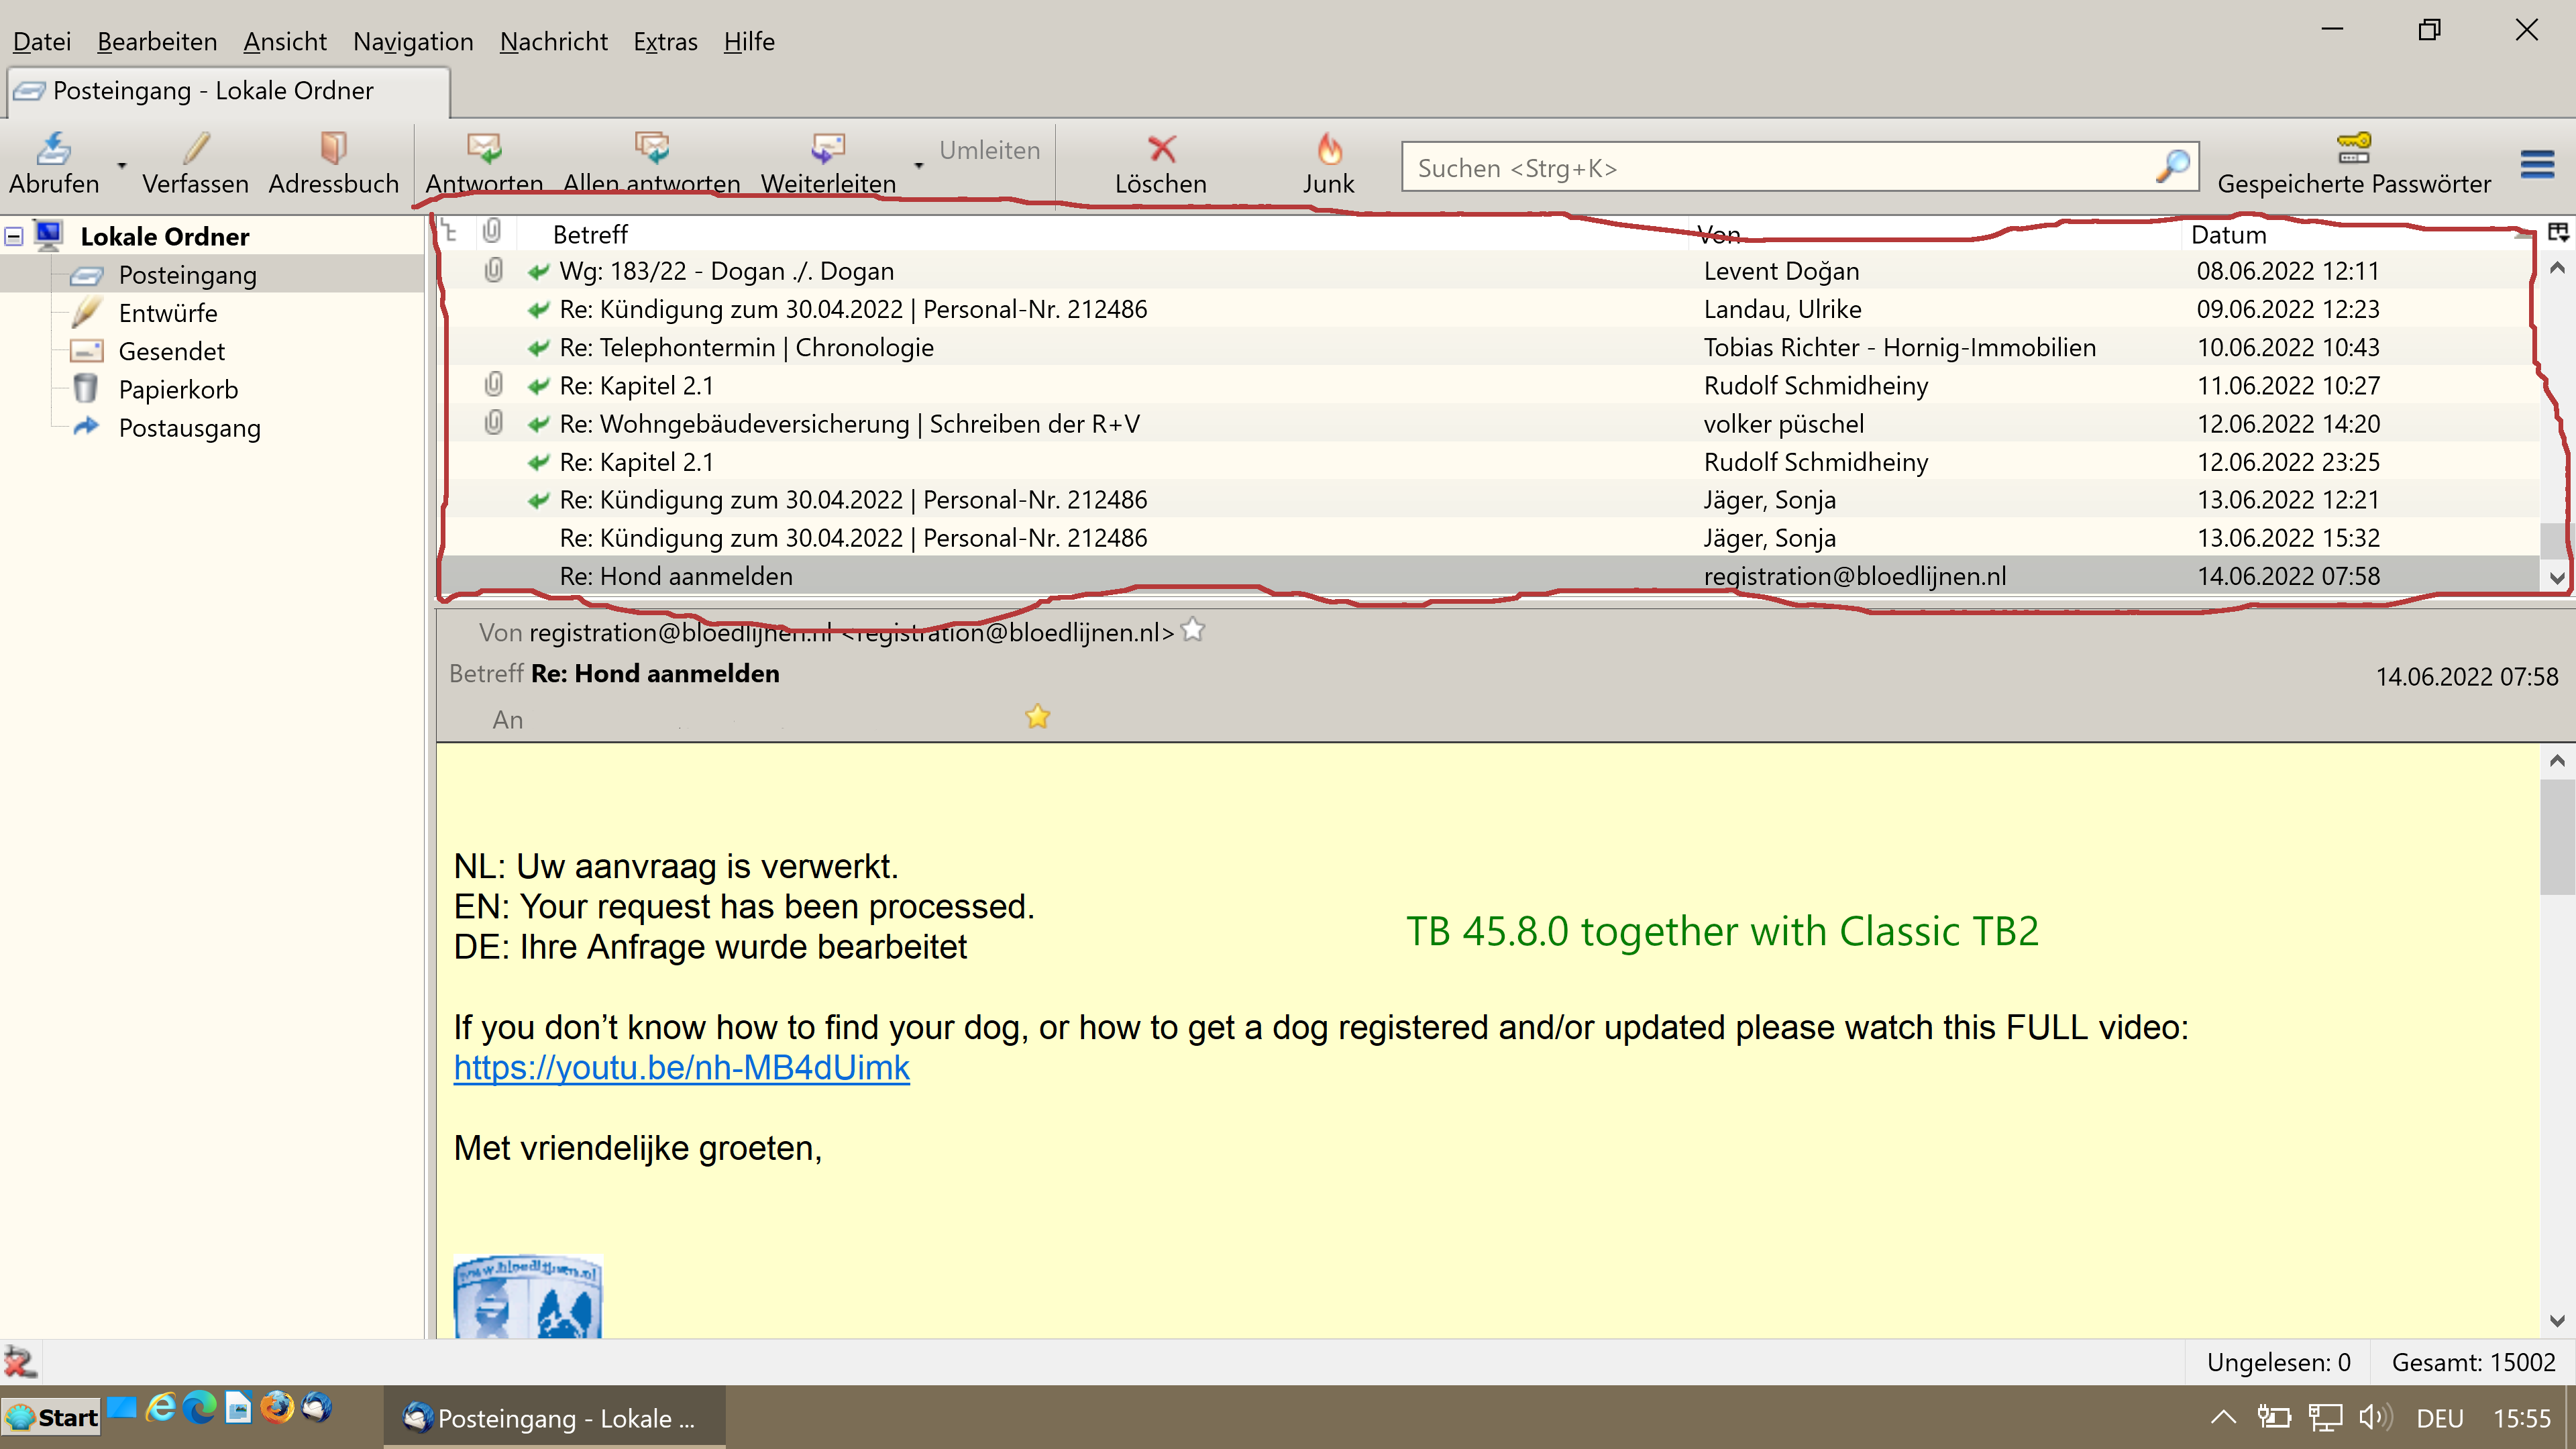Click the Löschen delete icon
Screen dimensions: 2576x1449
(1160, 149)
